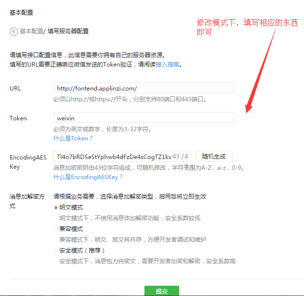Click the Token field label

click(18, 118)
